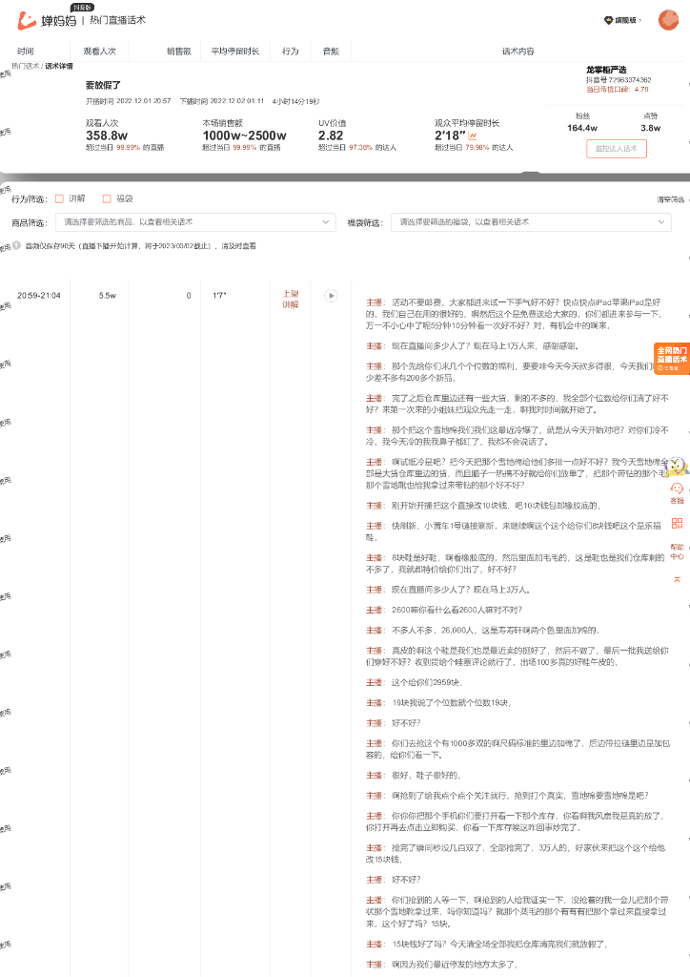Click the 讲解 tag under 上架
The height and width of the screenshot is (977, 690).
pos(291,304)
